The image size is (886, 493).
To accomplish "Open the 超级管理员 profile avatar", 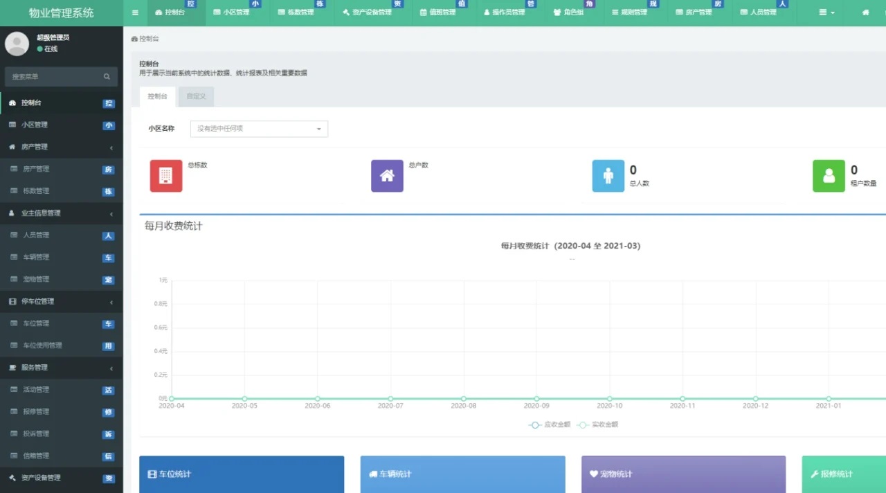I will pos(16,44).
